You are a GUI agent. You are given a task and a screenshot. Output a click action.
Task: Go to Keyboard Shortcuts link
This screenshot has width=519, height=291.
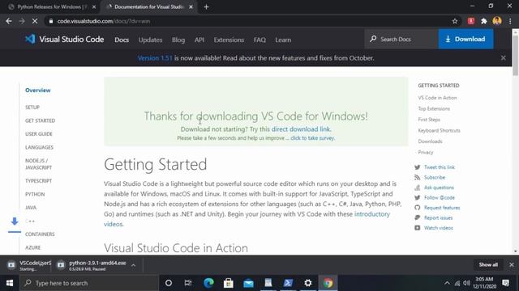pyautogui.click(x=439, y=130)
